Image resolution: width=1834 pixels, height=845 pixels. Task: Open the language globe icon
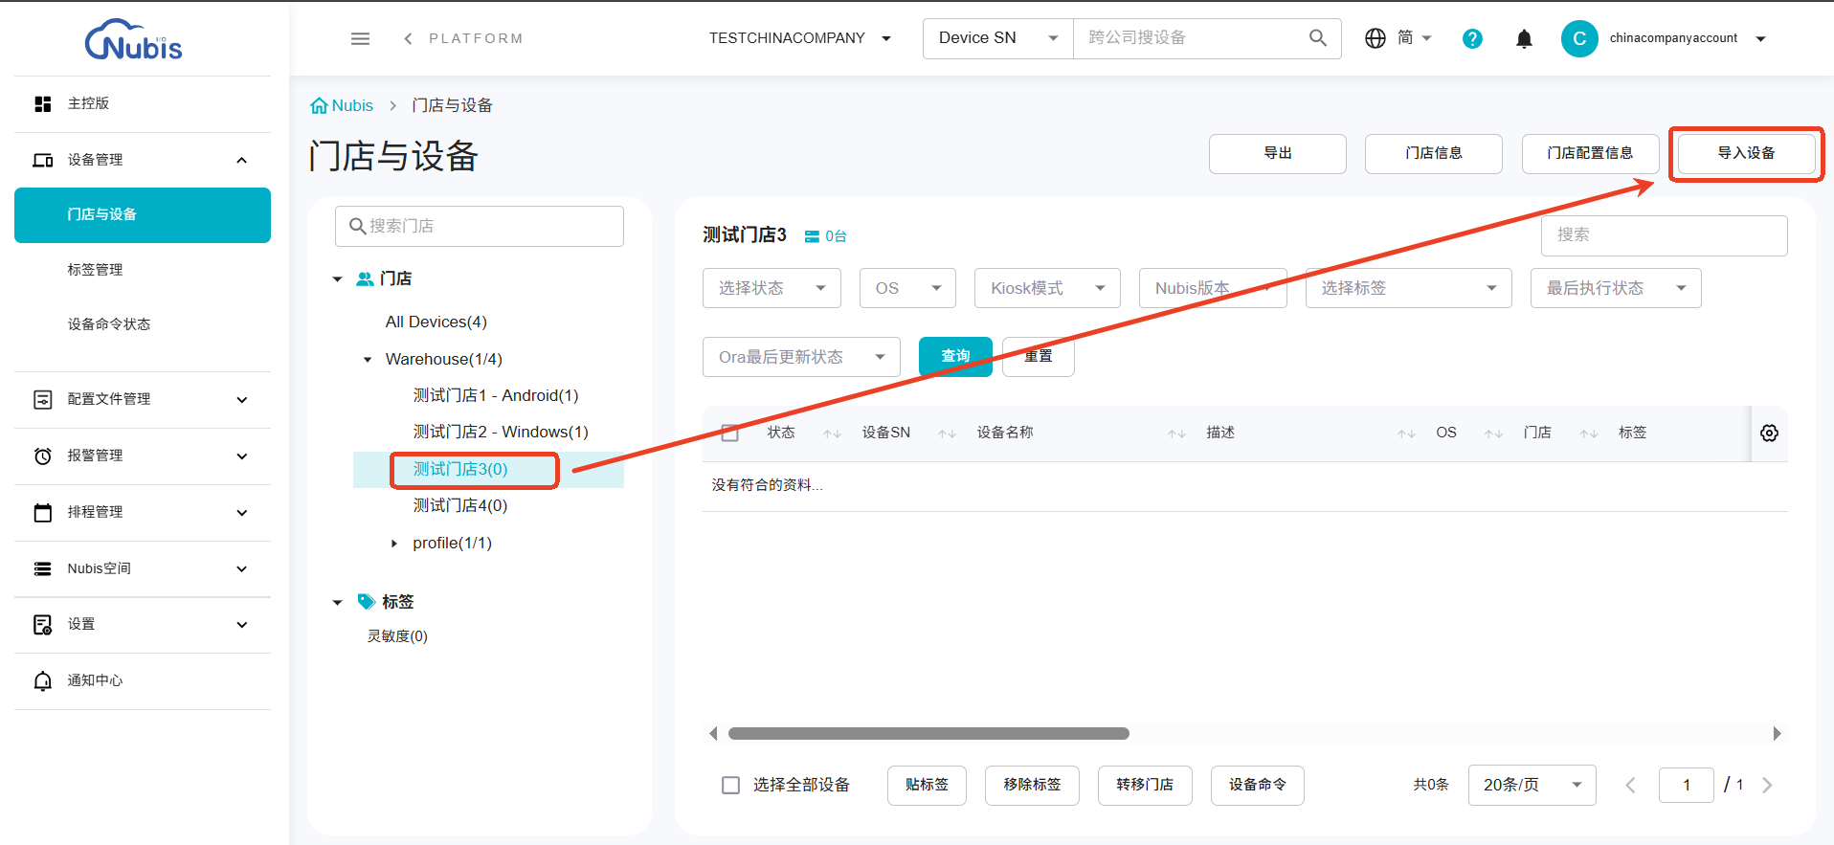[x=1375, y=38]
